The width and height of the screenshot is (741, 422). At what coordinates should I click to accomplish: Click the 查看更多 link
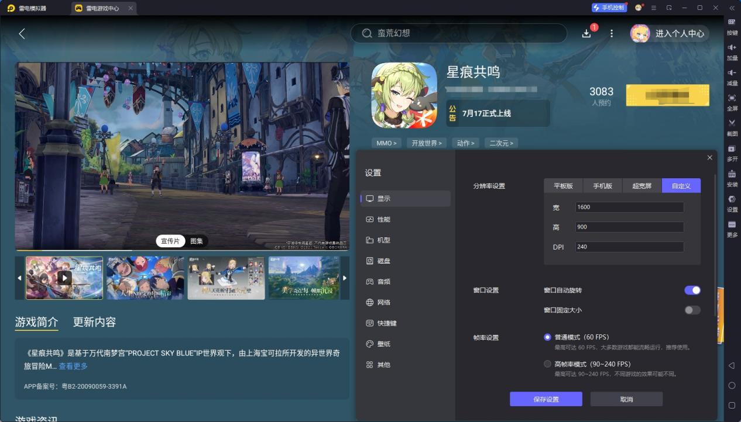click(x=73, y=366)
